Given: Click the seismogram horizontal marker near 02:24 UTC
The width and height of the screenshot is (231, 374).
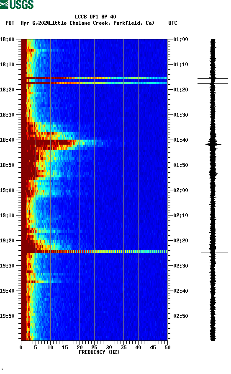Looking at the screenshot, I should (215, 252).
